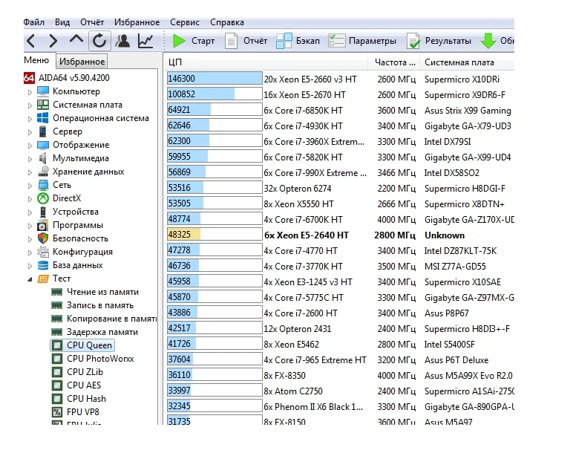The width and height of the screenshot is (570, 456).
Task: Expand the Мультимедиа tree node
Action: 30,159
